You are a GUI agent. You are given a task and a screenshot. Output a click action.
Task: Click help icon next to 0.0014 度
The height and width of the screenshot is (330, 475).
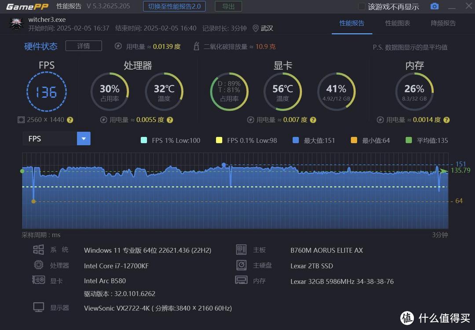[x=446, y=120]
